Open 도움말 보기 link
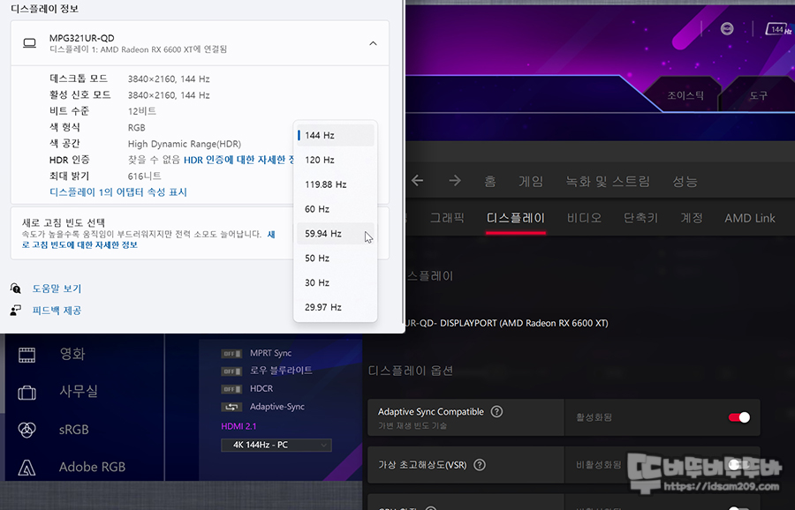Viewport: 795px width, 510px height. pos(57,289)
